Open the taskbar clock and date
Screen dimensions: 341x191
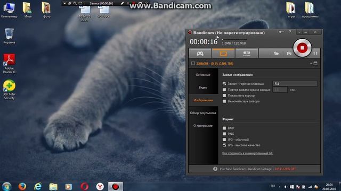tap(329, 187)
